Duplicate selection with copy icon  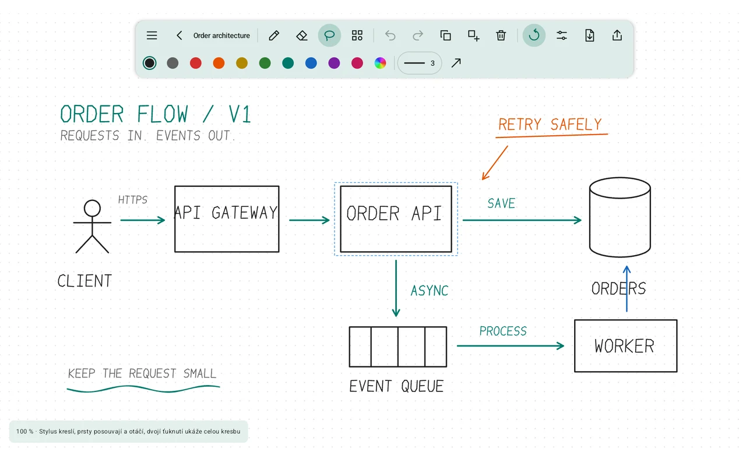(446, 36)
